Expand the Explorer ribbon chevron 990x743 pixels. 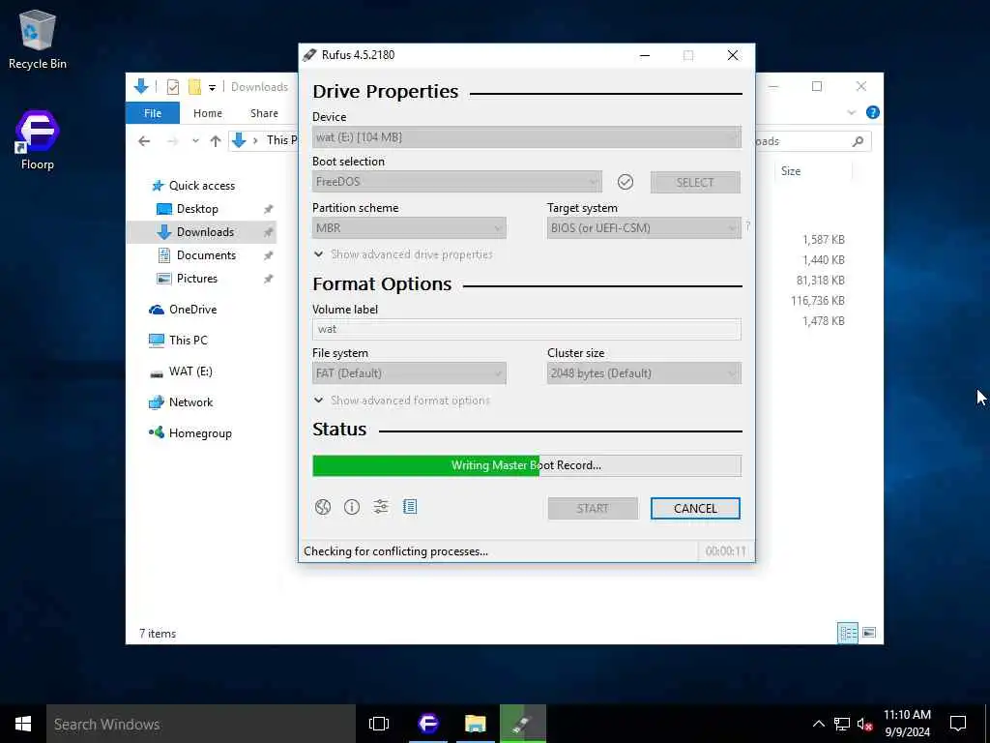click(851, 112)
